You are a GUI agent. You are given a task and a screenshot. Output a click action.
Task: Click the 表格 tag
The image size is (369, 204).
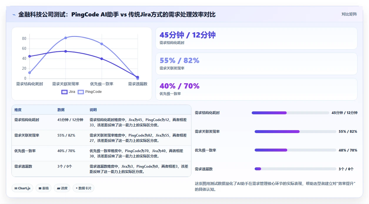44,188
